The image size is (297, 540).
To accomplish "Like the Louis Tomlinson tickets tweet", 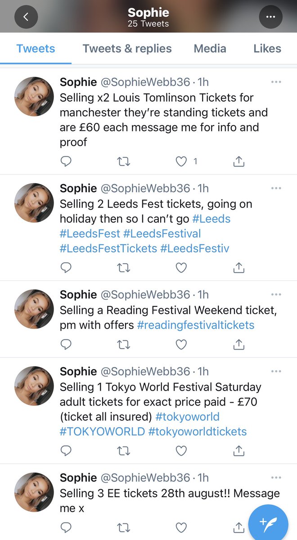I will coord(181,162).
